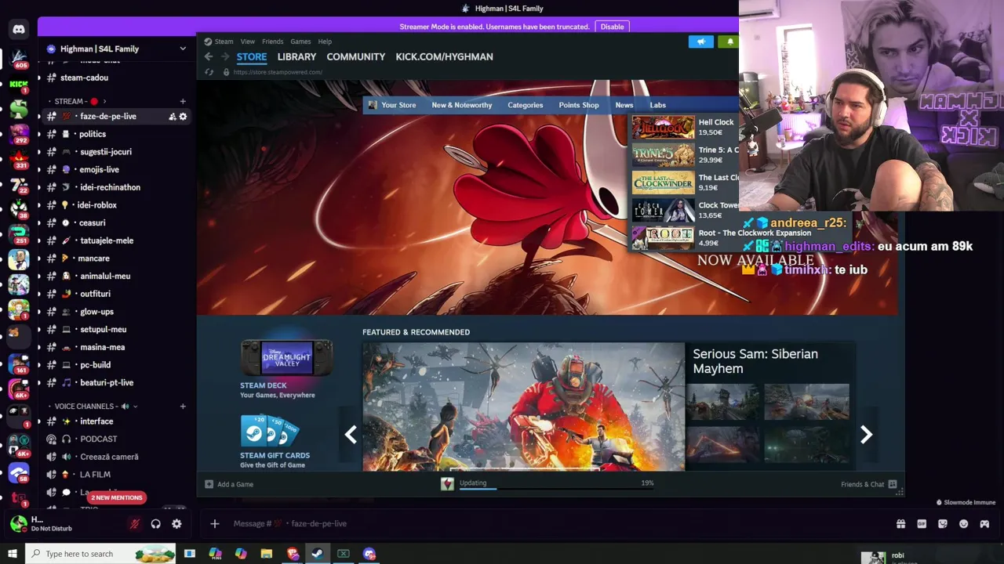Image resolution: width=1004 pixels, height=564 pixels.
Task: Click create invite icon on faze-de-pe-live
Action: pos(172,117)
